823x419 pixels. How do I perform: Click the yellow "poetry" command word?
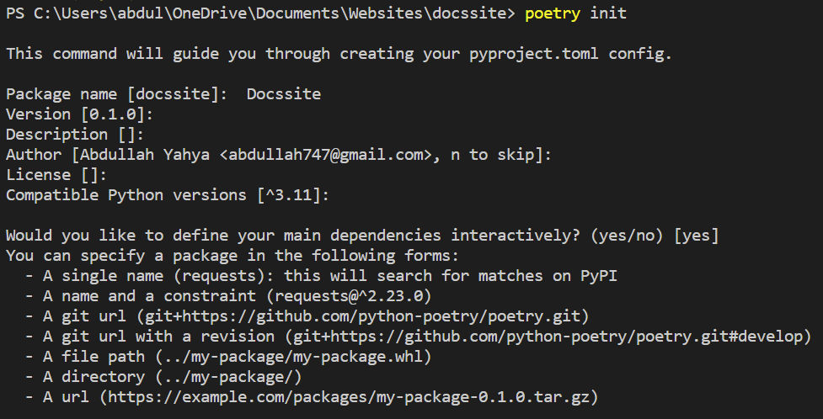[552, 13]
